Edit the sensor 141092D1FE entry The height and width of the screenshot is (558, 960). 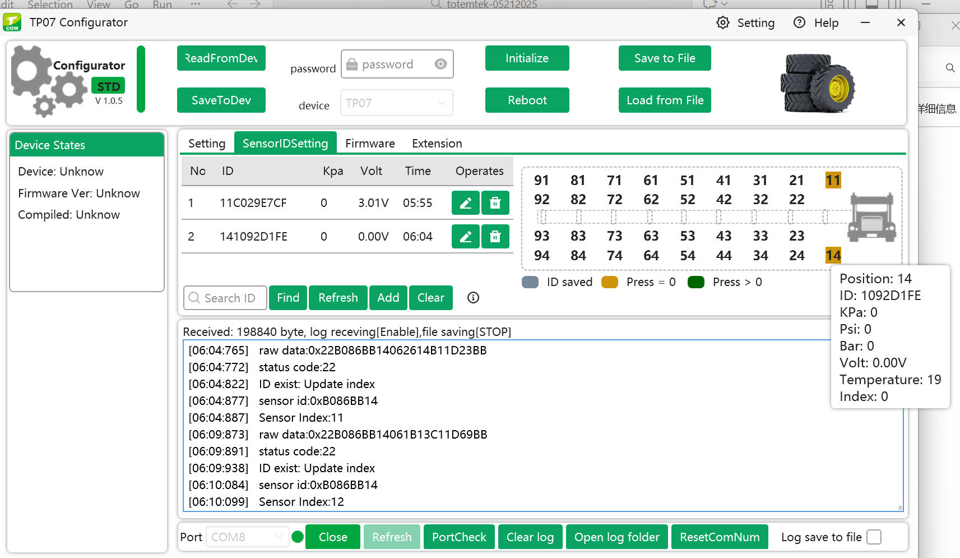[465, 236]
